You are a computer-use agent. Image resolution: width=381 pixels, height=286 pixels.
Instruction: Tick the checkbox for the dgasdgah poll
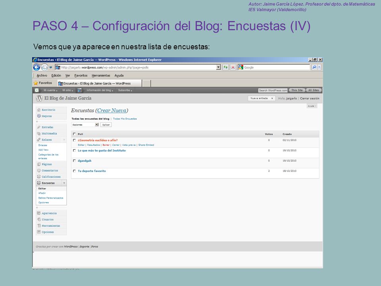pyautogui.click(x=74, y=161)
